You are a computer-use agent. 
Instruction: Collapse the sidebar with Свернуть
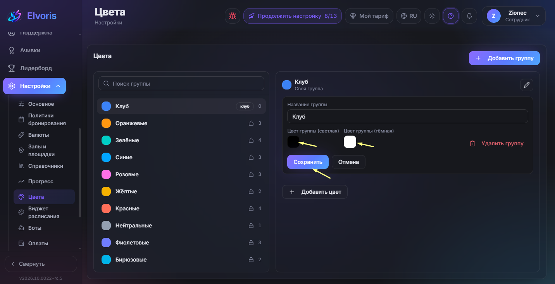(41, 264)
